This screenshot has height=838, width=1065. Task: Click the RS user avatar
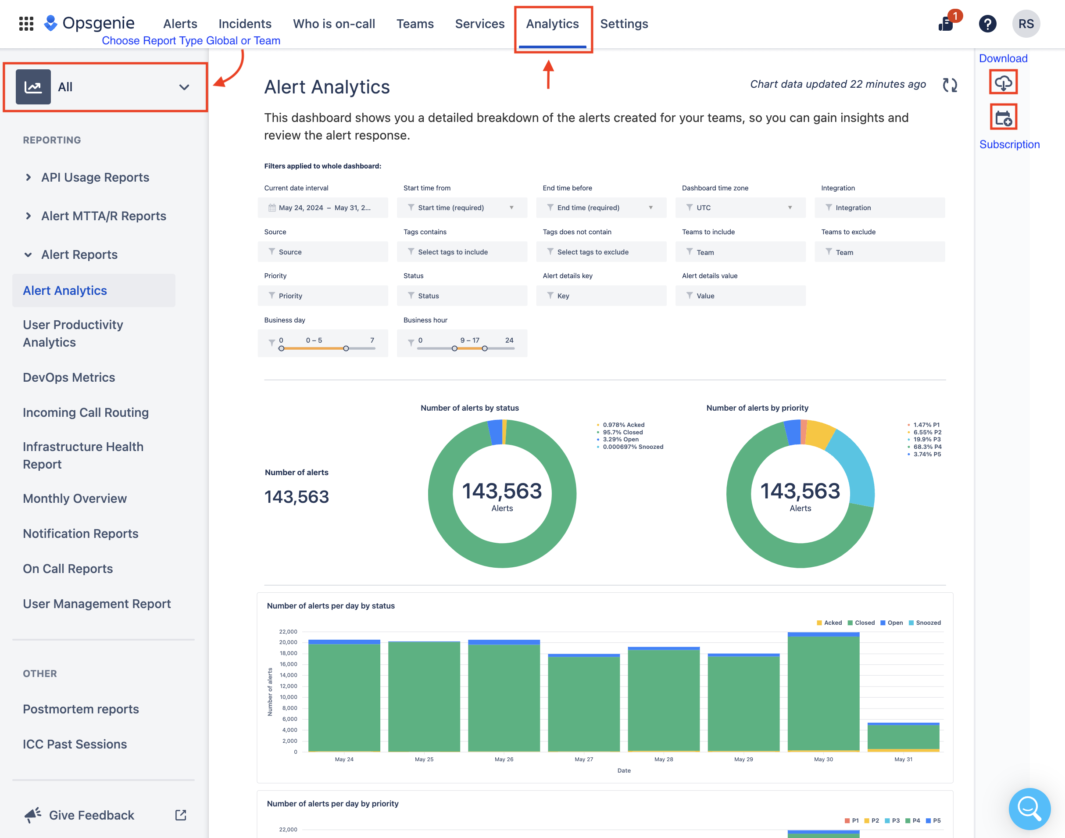pos(1026,24)
